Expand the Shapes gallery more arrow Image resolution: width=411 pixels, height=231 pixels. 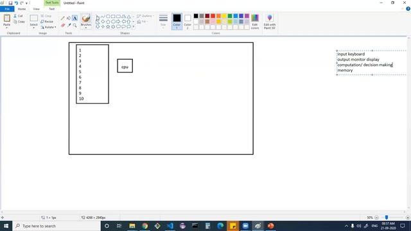(x=134, y=27)
